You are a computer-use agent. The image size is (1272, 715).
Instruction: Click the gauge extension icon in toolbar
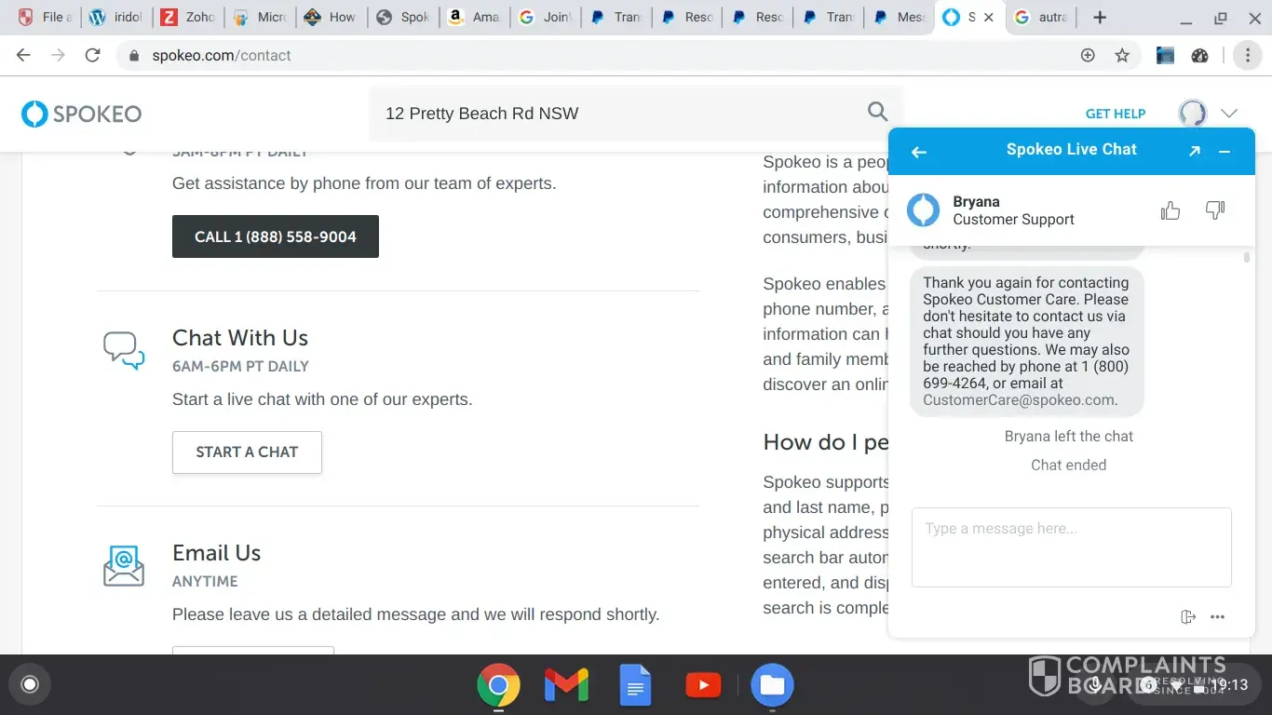pyautogui.click(x=1199, y=55)
